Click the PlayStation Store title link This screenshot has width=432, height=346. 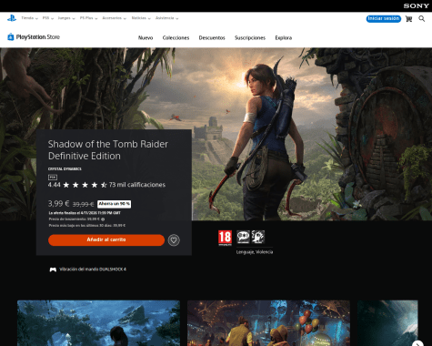[x=38, y=37]
